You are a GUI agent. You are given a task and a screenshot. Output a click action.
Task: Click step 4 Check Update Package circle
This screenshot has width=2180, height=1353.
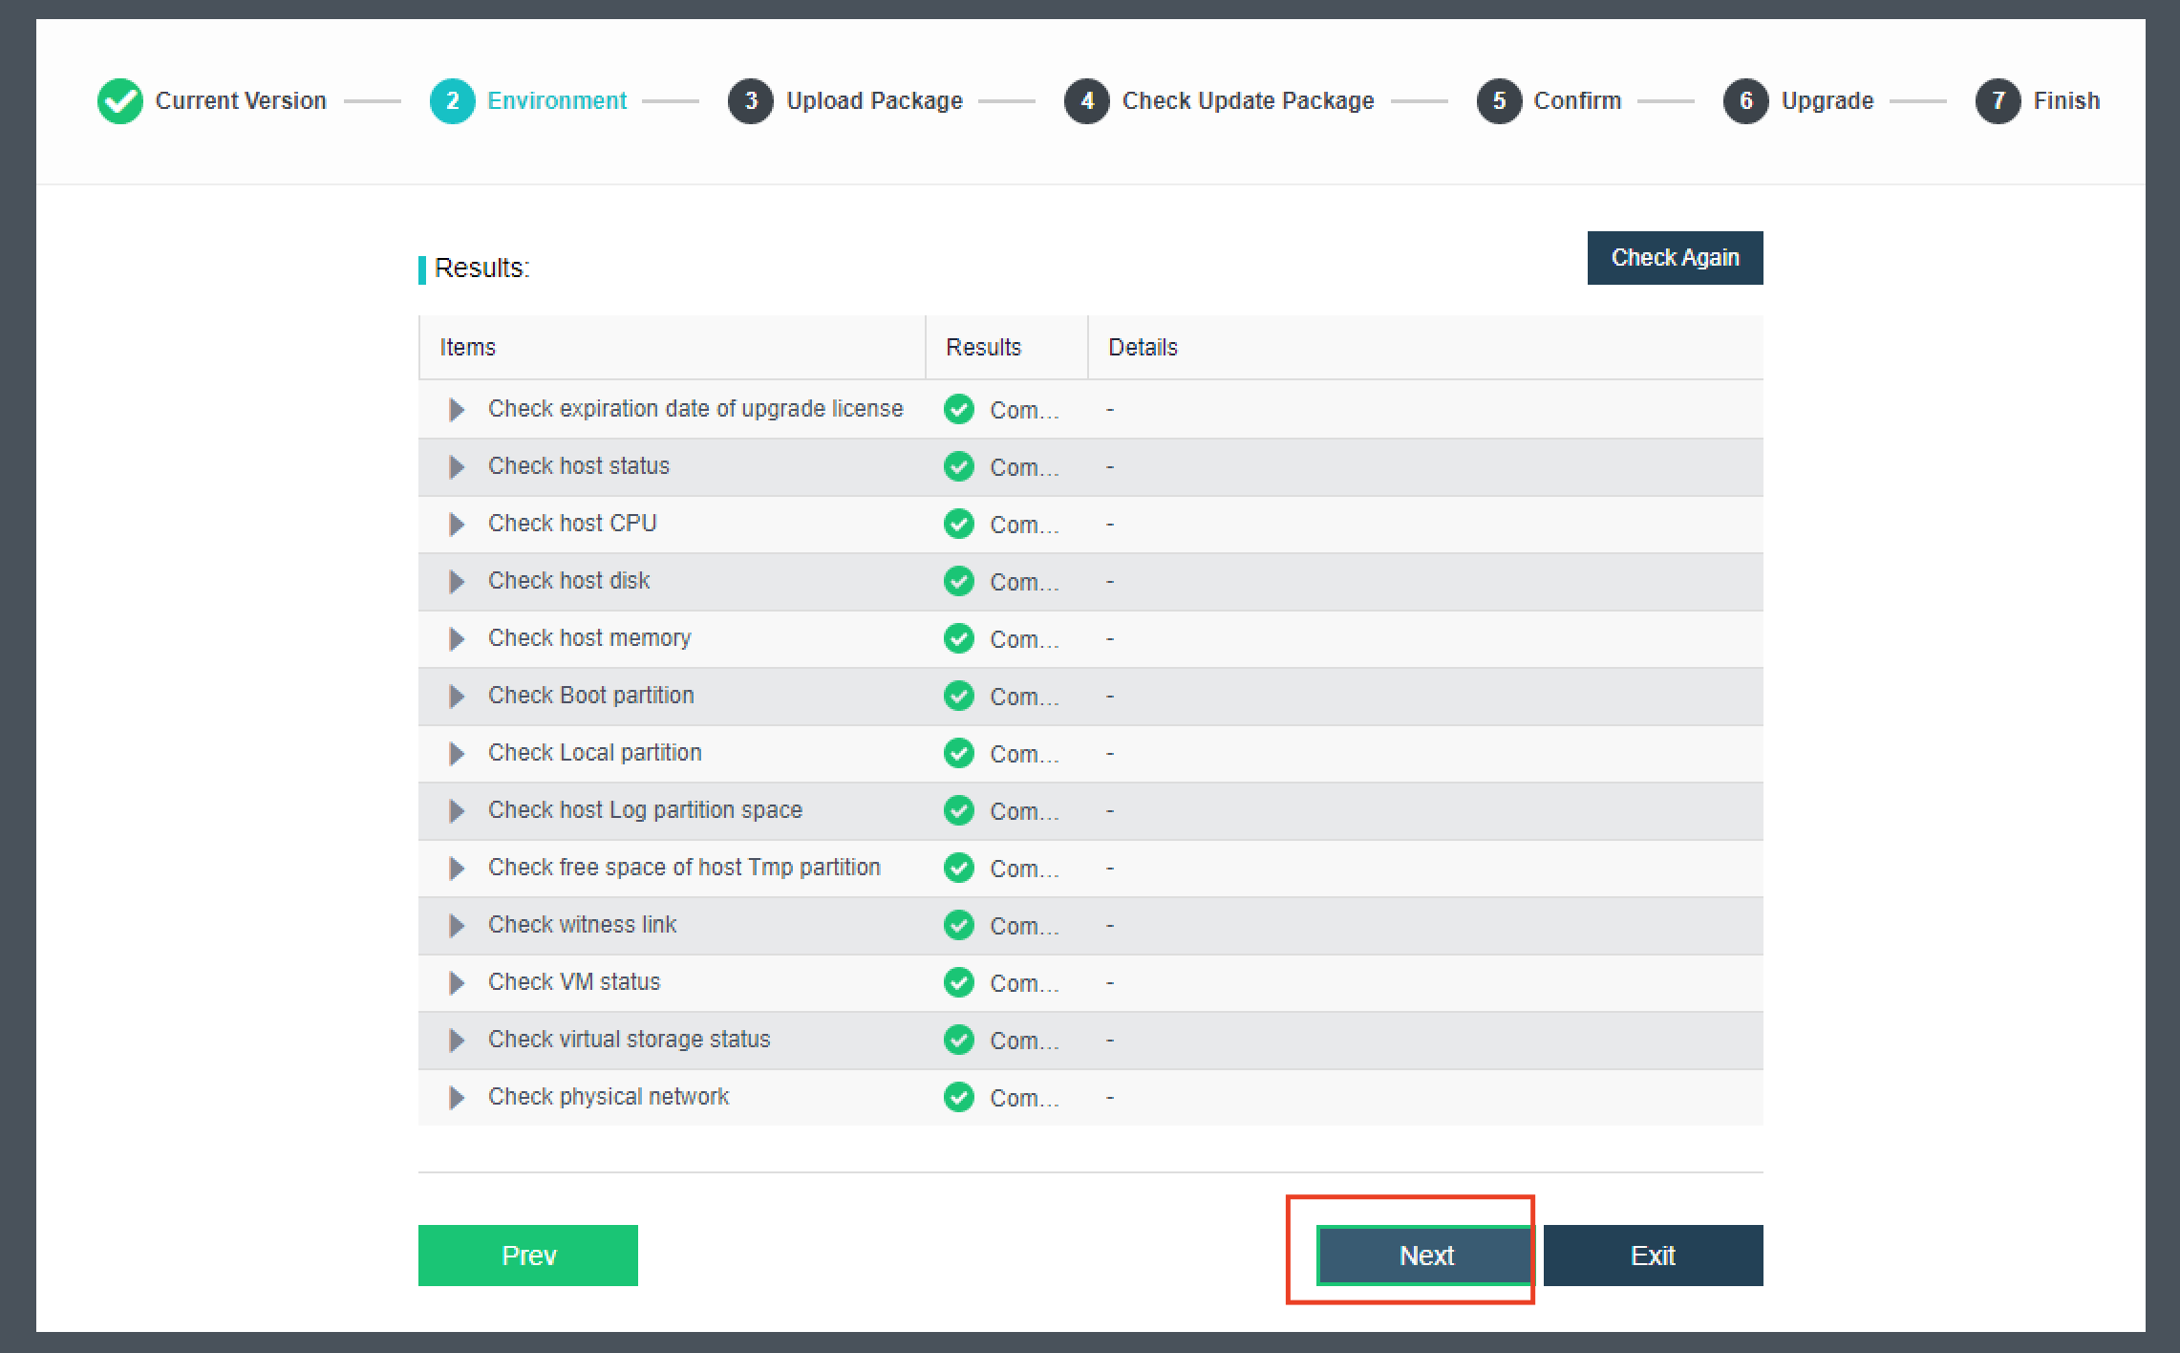(1087, 101)
